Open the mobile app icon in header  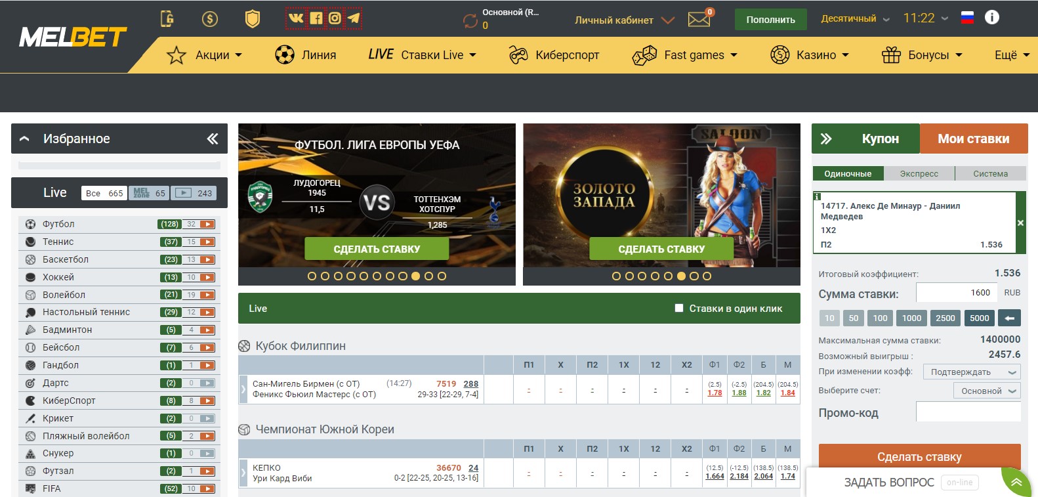point(167,18)
